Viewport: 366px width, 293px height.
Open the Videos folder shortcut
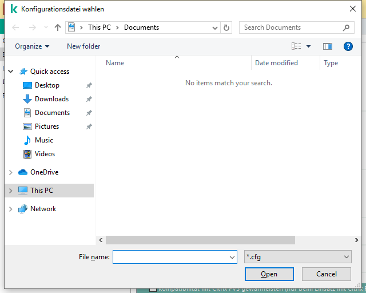tap(45, 154)
